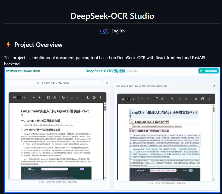Open the 中文 language link
The width and height of the screenshot is (222, 194).
[x=104, y=31]
